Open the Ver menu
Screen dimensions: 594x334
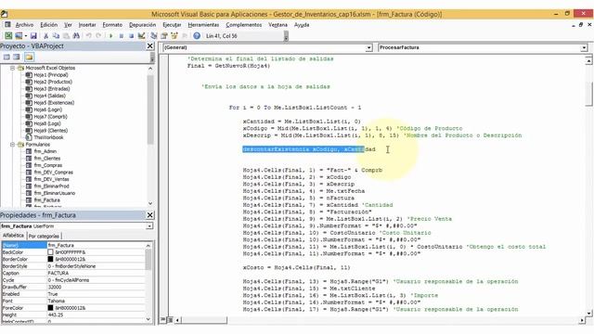[x=68, y=25]
